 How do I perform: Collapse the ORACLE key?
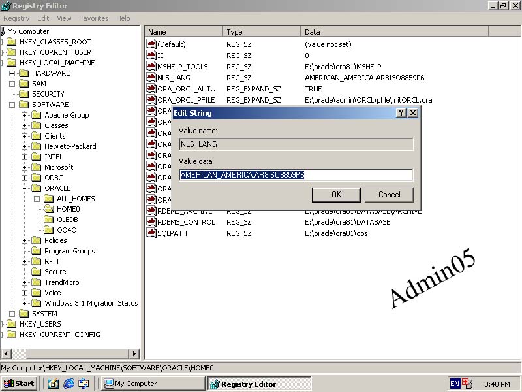pyautogui.click(x=25, y=188)
